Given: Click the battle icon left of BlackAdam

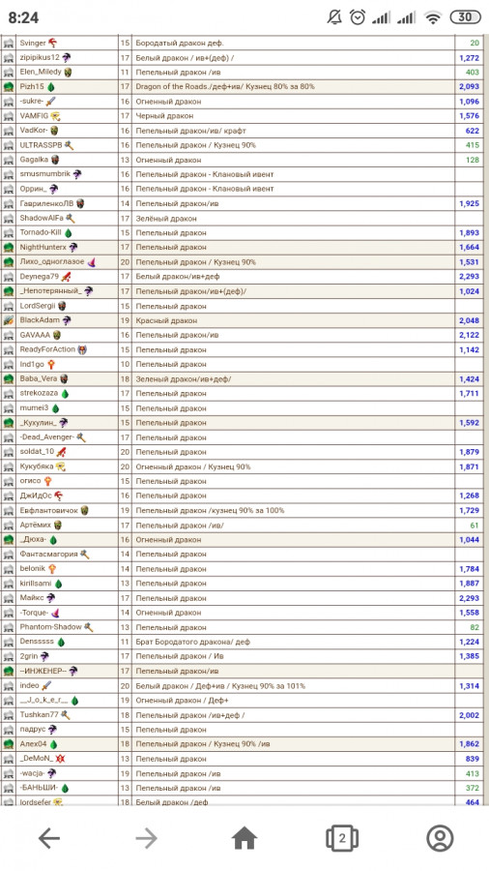Looking at the screenshot, I should 9,320.
